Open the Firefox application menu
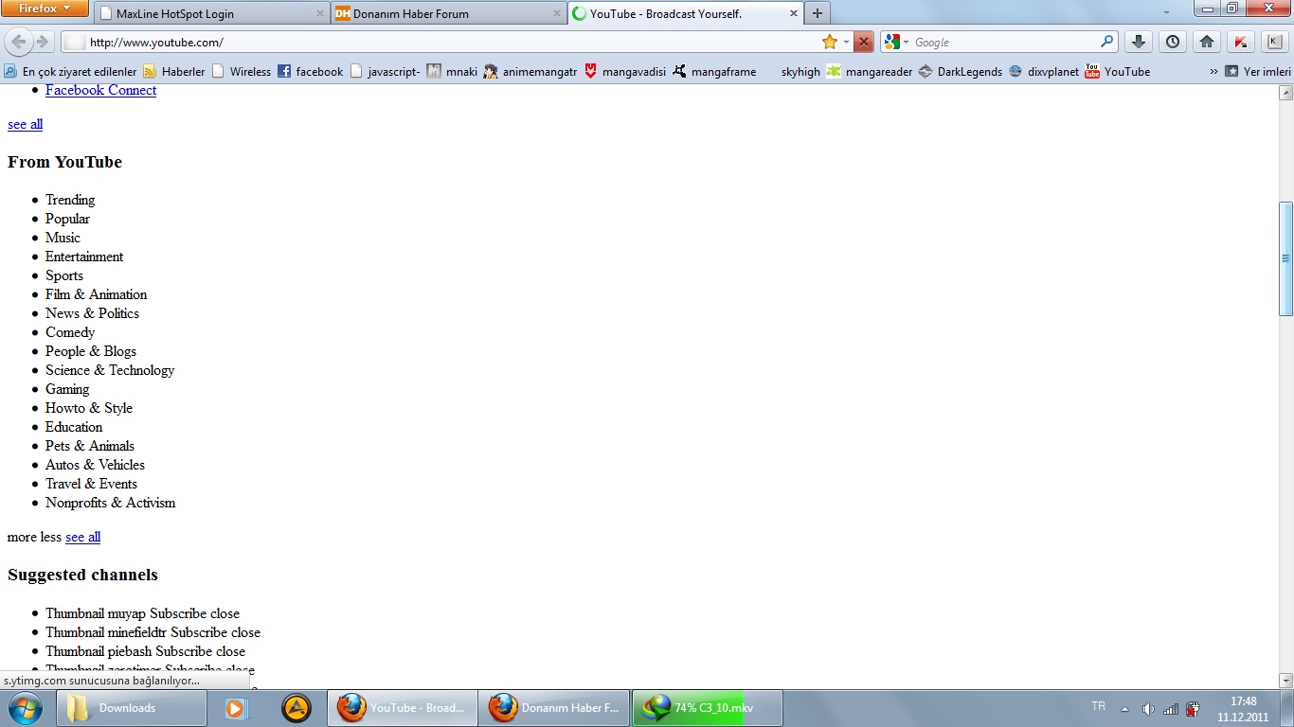This screenshot has height=727, width=1294. point(45,9)
